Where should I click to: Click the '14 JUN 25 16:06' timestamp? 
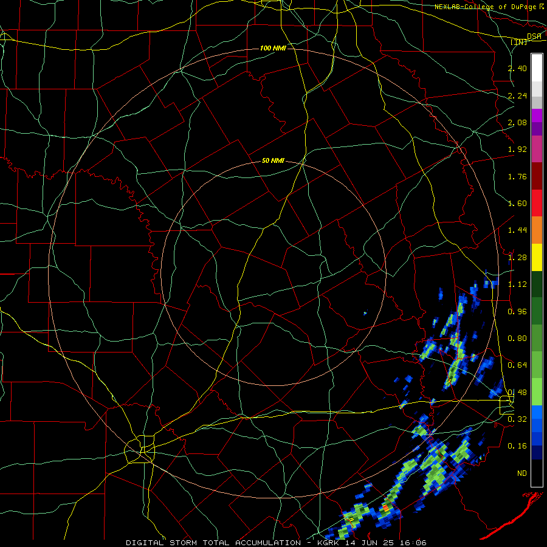pos(386,543)
